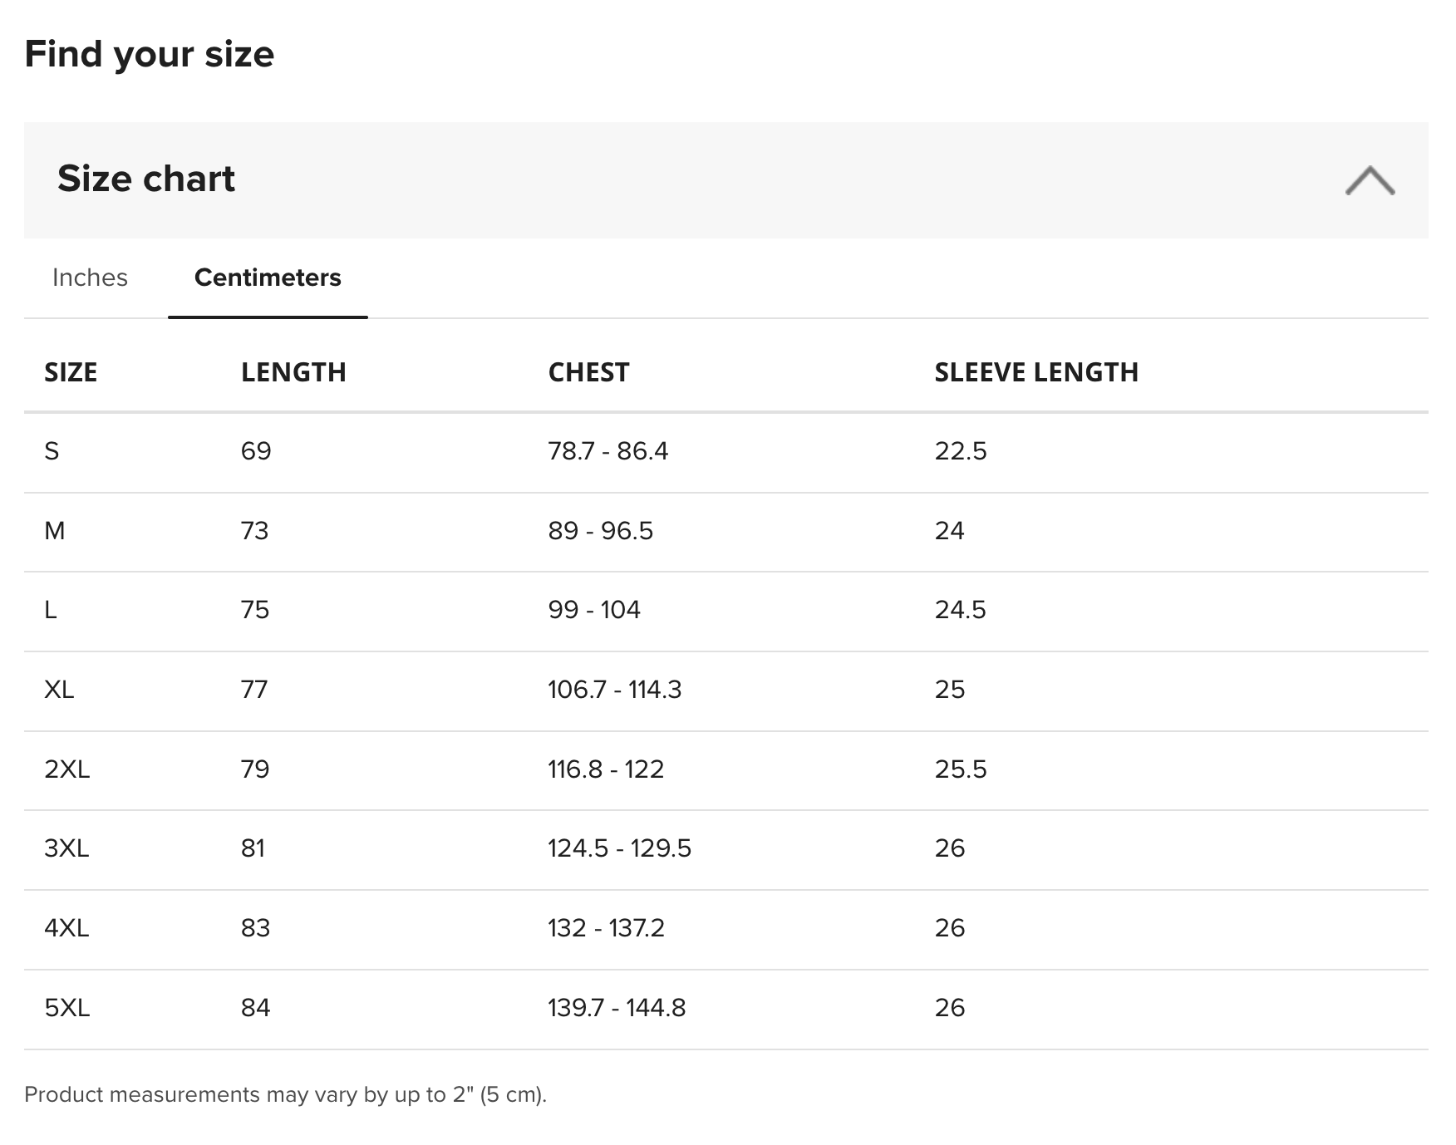Click the 3XL size row label

pyautogui.click(x=66, y=848)
